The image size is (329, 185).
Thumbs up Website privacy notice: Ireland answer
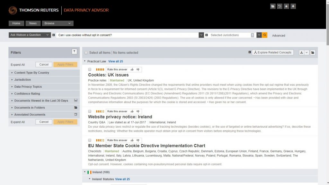[132, 111]
